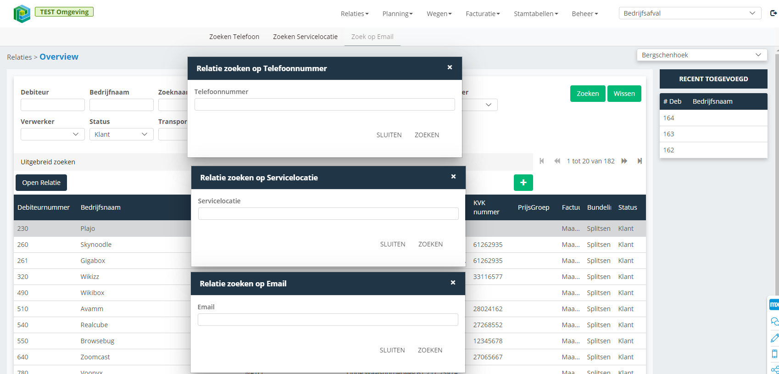
Task: Click ZOEKEN in the Servicelocatie dialog
Action: point(430,244)
